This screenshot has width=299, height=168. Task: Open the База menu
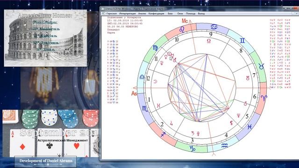[170, 14]
